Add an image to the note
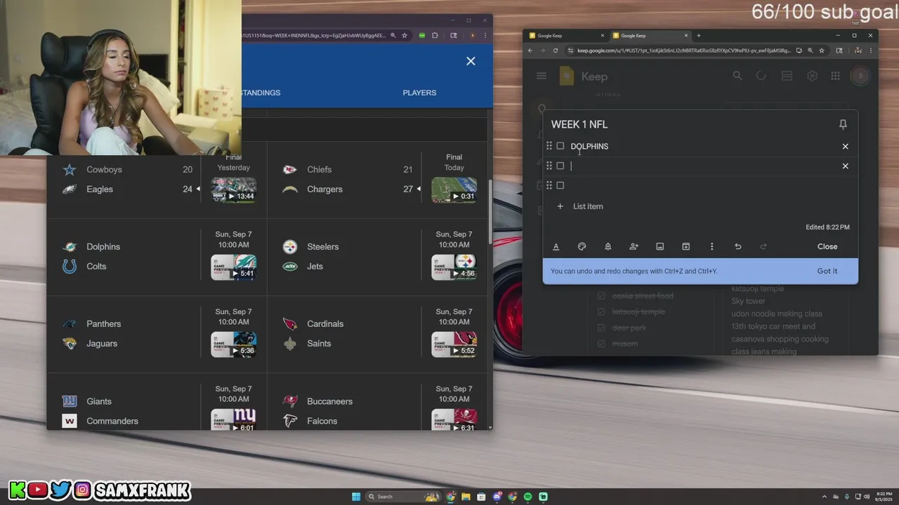The height and width of the screenshot is (505, 899). pyautogui.click(x=660, y=246)
